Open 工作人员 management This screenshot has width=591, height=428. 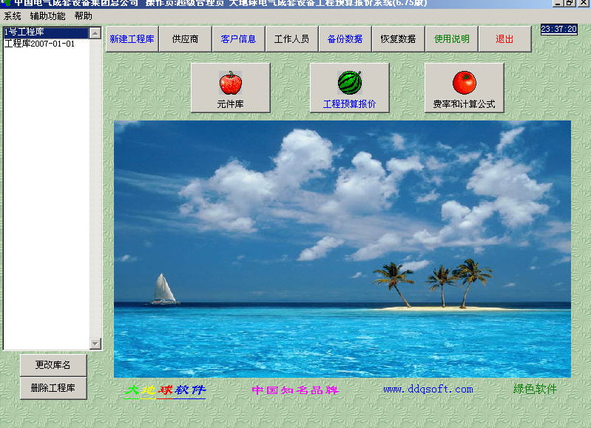(x=291, y=38)
